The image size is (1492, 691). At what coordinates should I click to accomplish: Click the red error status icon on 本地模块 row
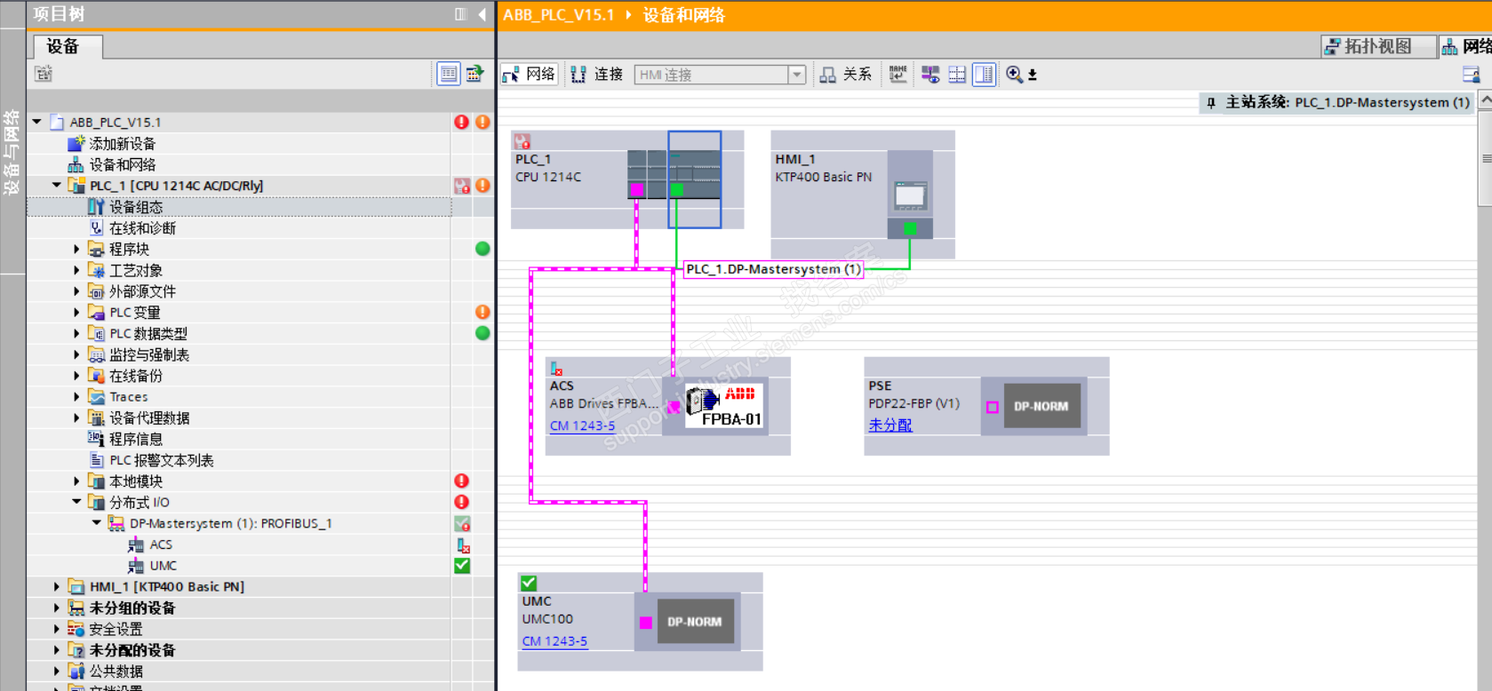pyautogui.click(x=461, y=481)
